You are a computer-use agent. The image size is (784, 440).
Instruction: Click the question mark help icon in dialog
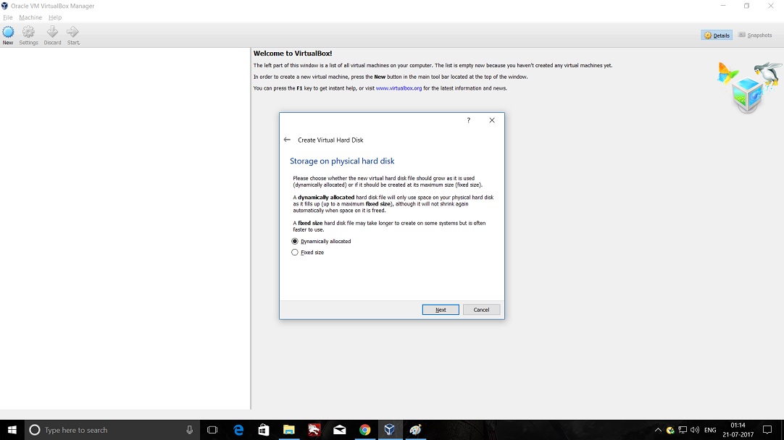coord(468,120)
